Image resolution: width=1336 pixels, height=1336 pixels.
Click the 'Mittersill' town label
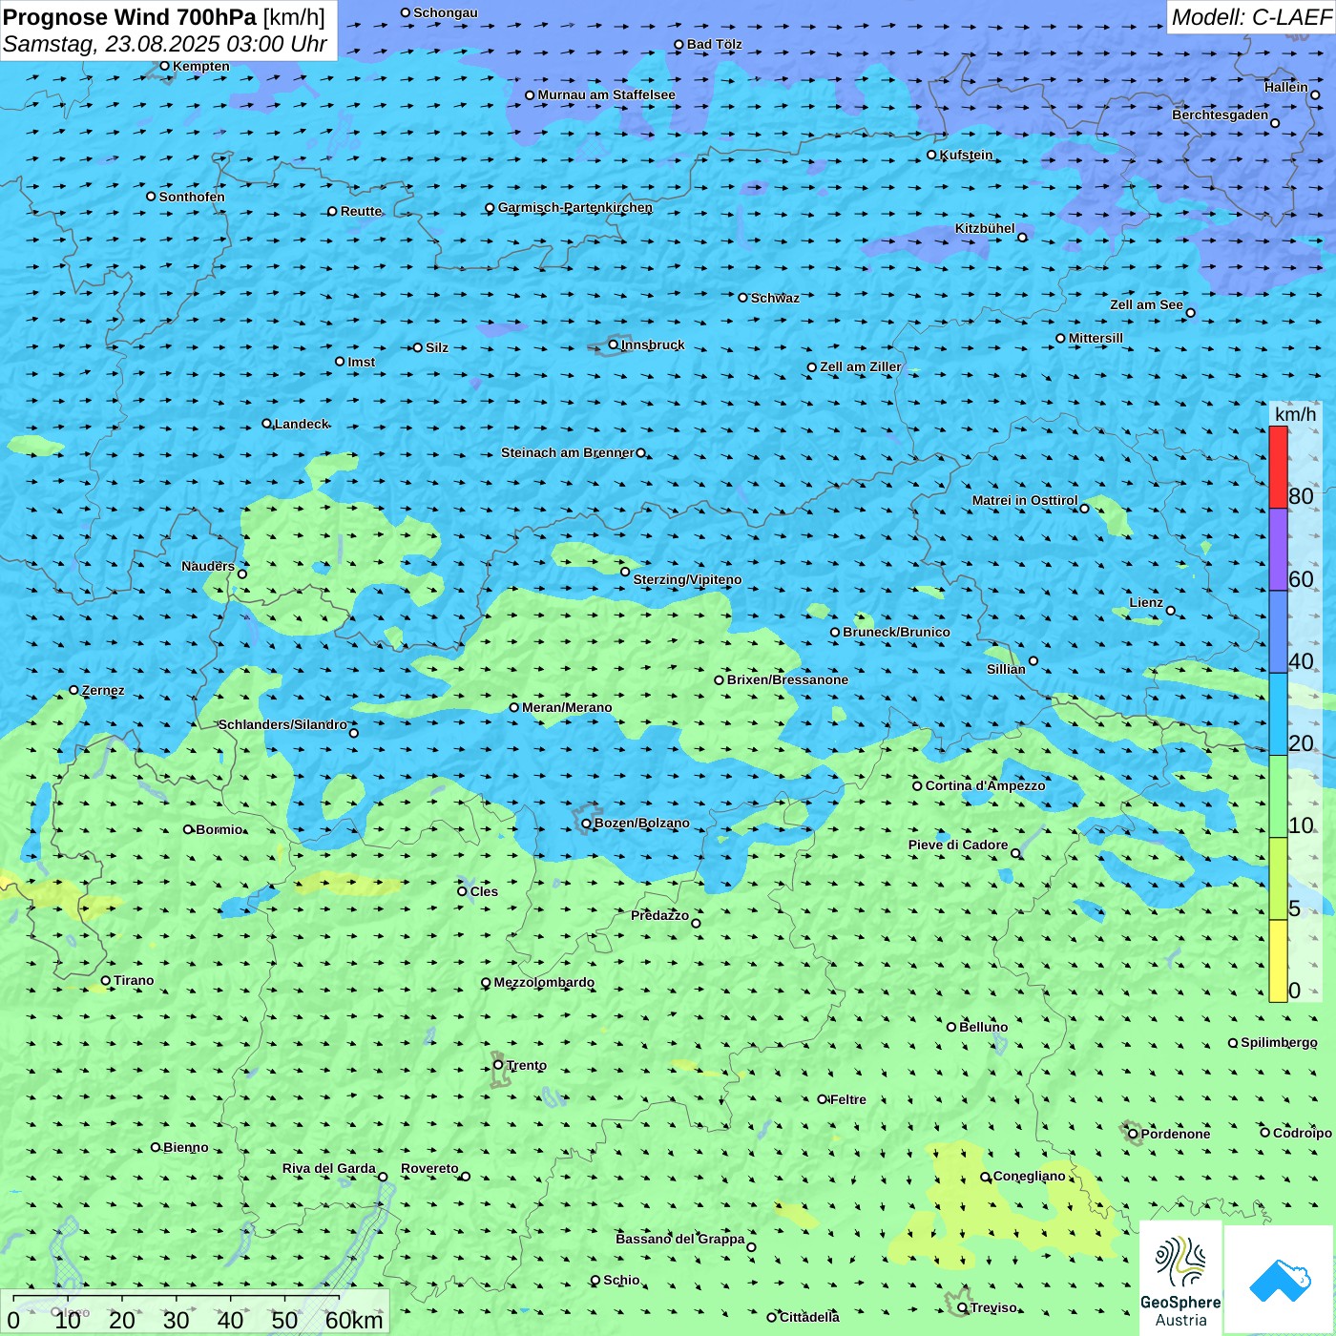(1096, 338)
